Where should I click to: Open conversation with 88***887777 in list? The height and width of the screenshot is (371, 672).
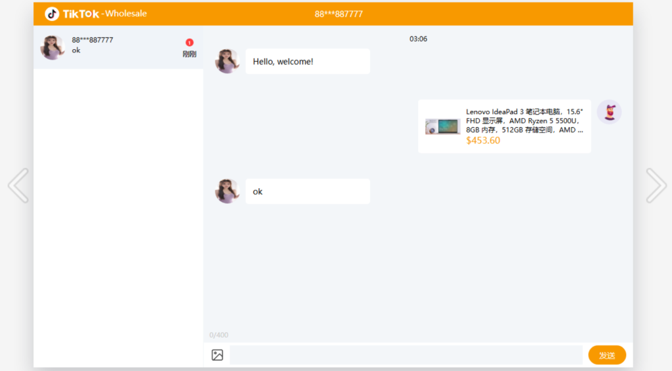(118, 47)
